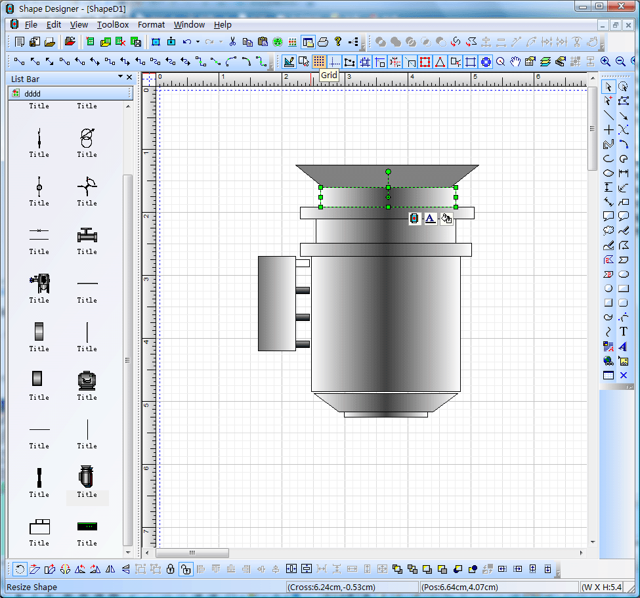640x598 pixels.
Task: Click the Cut scissors icon
Action: [232, 42]
